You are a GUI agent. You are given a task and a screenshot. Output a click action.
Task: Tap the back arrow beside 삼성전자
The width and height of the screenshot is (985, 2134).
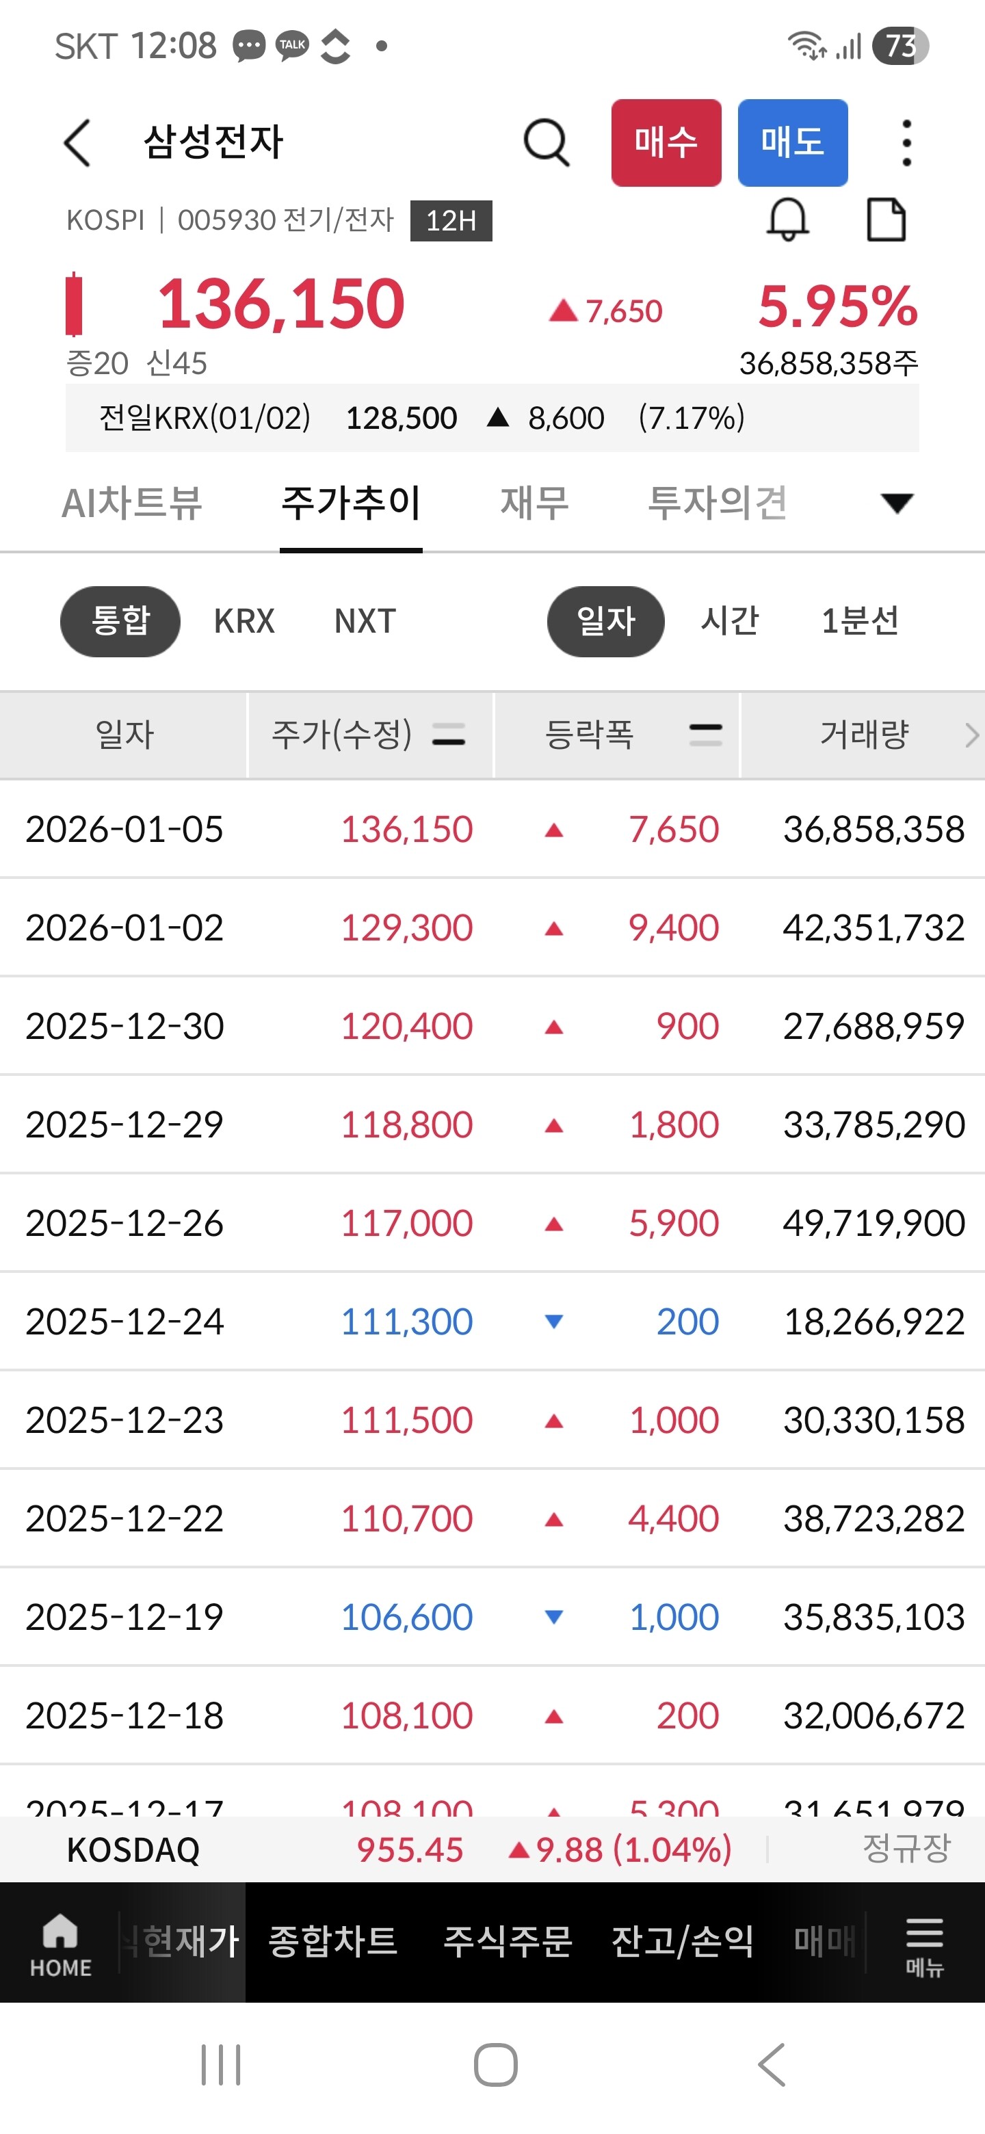pos(77,142)
